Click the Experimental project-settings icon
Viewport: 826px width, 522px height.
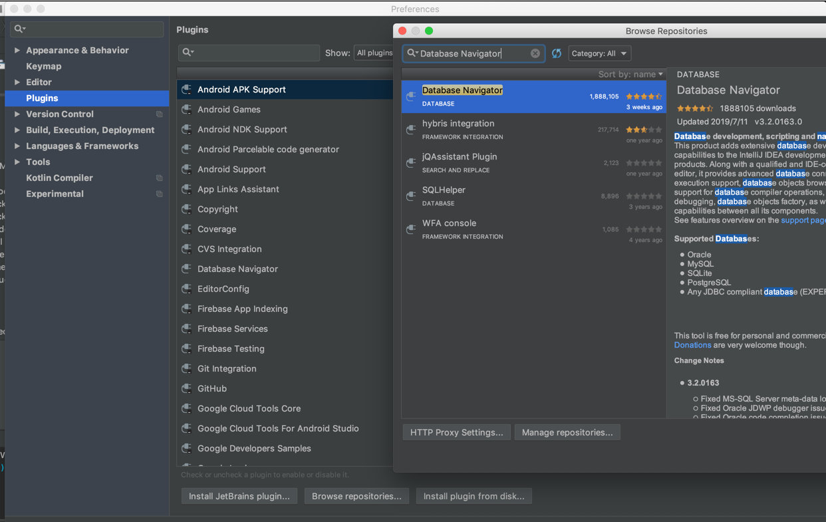click(159, 194)
